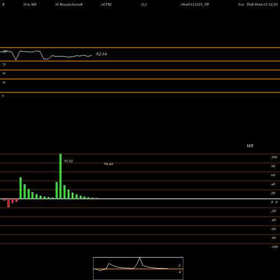
Task: Click the 'MR' label above the histogram
Action: click(250, 146)
